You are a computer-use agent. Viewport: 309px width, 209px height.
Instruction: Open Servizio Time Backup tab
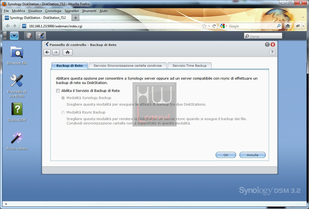coord(189,66)
